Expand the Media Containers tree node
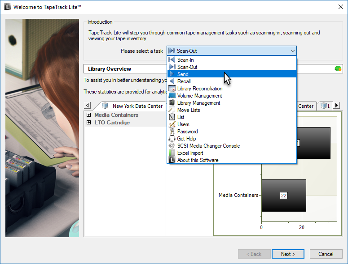This screenshot has height=264, width=348. click(x=88, y=115)
